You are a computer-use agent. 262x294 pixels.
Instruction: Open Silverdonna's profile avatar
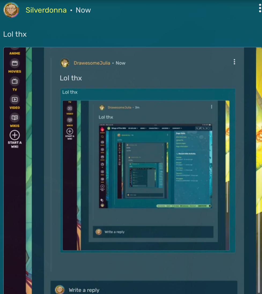(x=11, y=10)
